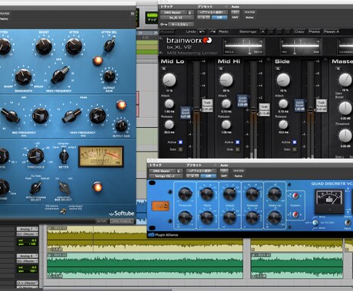Click the Redo arrow in bx_XL V2
The height and width of the screenshot is (291, 353).
click(213, 31)
